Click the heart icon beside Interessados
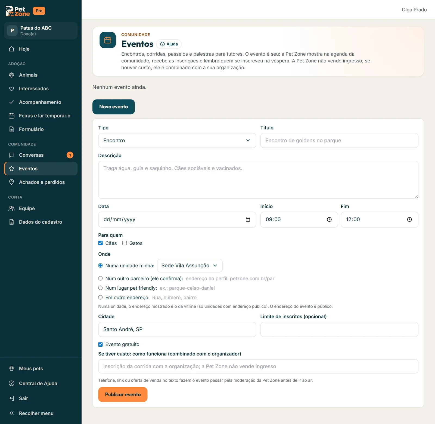435x424 pixels. pyautogui.click(x=11, y=88)
